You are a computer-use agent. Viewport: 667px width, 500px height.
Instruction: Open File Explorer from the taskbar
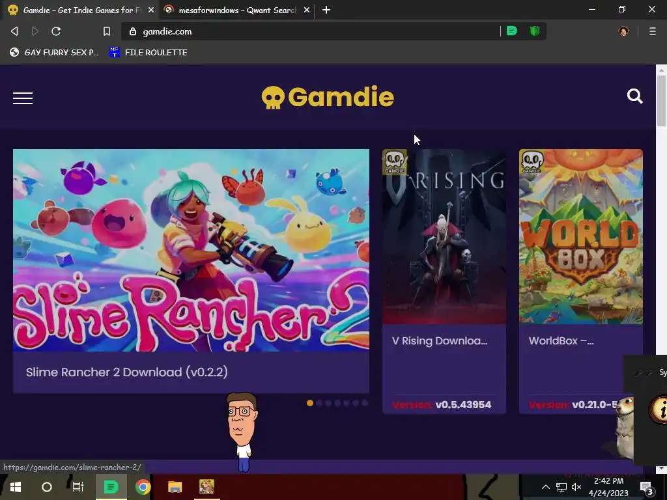pos(175,487)
